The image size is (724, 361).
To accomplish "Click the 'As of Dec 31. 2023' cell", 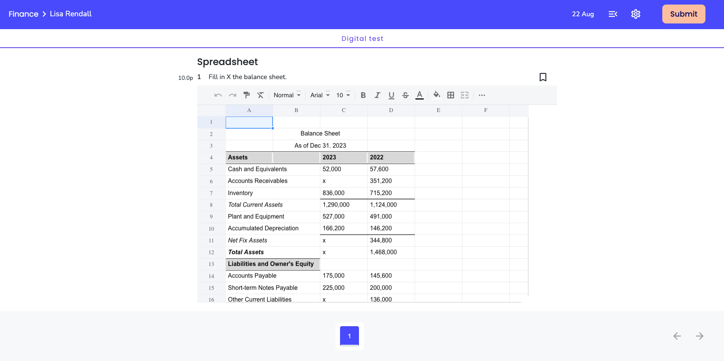I will (320, 146).
